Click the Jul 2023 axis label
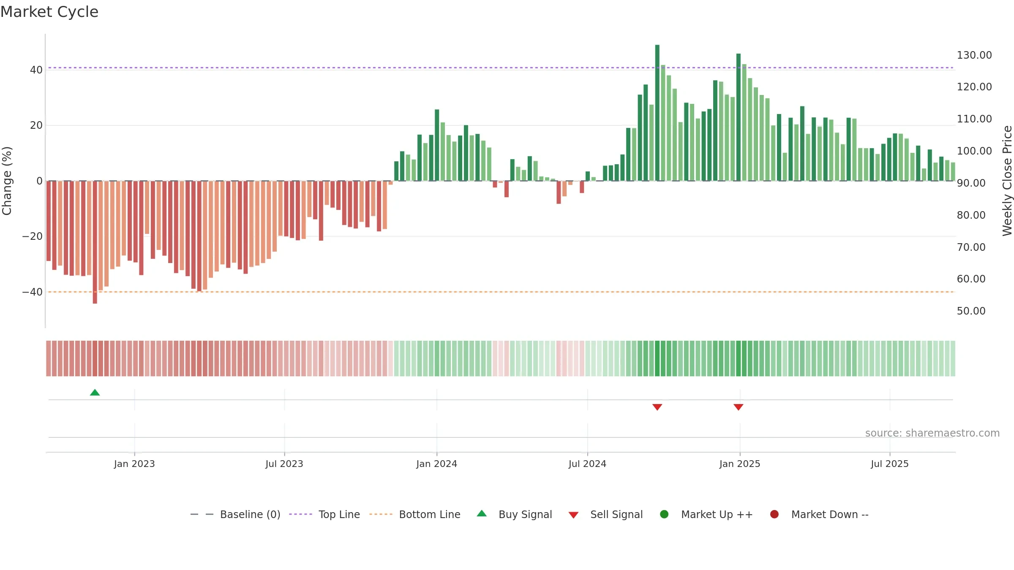 tap(284, 464)
